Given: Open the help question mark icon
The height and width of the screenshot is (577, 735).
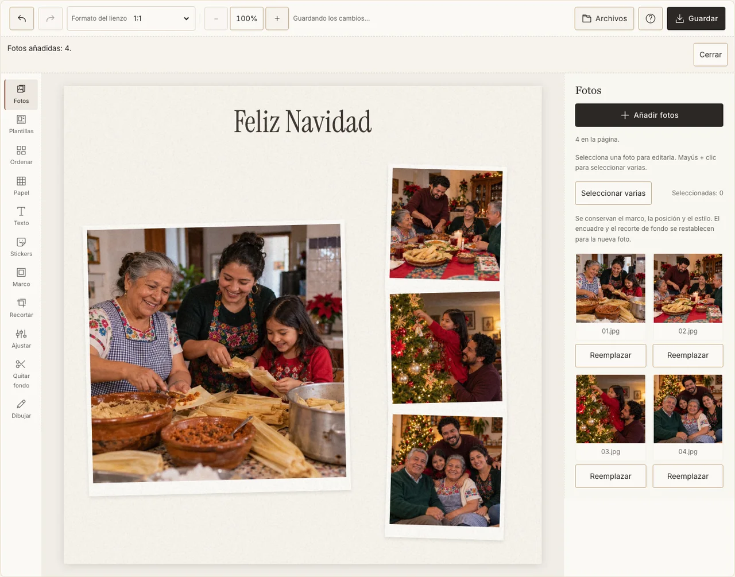Looking at the screenshot, I should 651,18.
